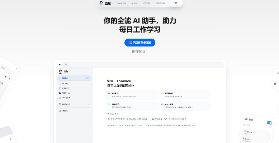Click the Doubao avatar logo in navbar

(101, 3)
